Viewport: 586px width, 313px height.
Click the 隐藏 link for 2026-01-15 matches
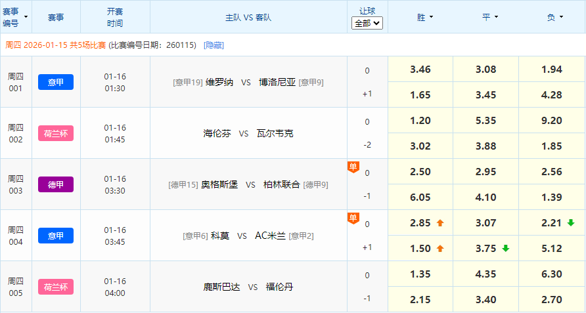pos(214,45)
